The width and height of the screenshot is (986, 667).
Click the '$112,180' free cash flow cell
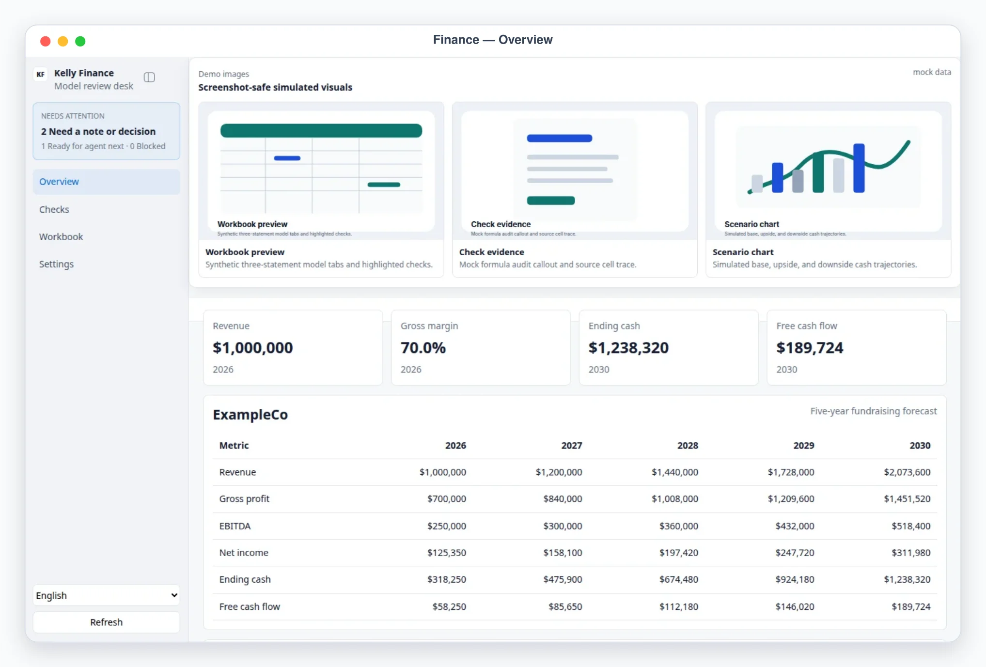coord(679,606)
